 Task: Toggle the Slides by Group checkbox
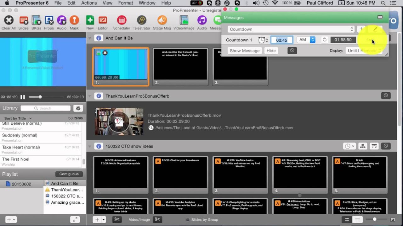[x=188, y=220]
